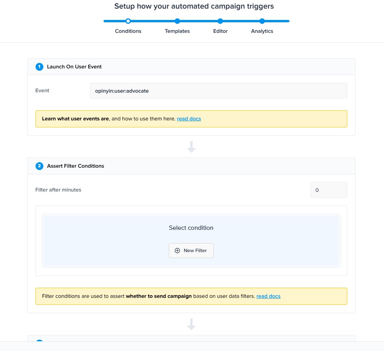
Task: Open read docs link about user events
Action: (189, 119)
